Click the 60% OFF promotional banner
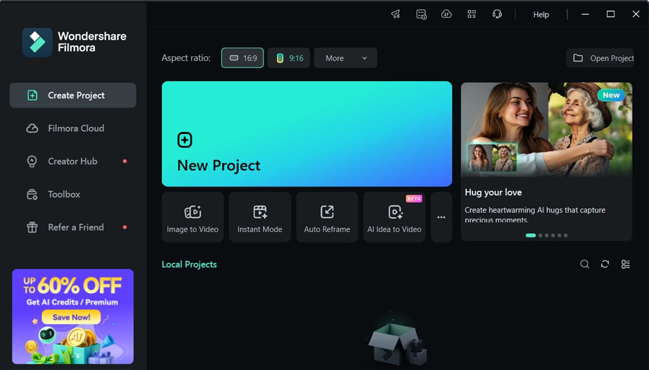649x370 pixels. coord(73,316)
